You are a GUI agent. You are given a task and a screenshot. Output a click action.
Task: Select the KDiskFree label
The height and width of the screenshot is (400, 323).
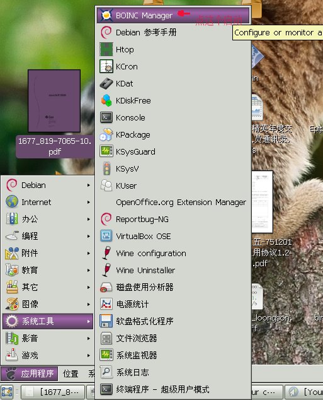click(133, 100)
